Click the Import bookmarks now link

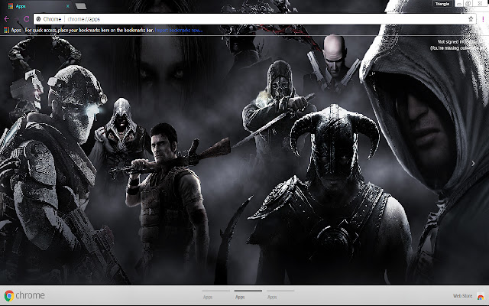[x=178, y=31]
